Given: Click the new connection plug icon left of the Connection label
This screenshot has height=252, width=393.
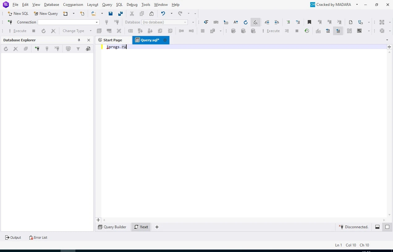Looking at the screenshot, I should pos(10,22).
